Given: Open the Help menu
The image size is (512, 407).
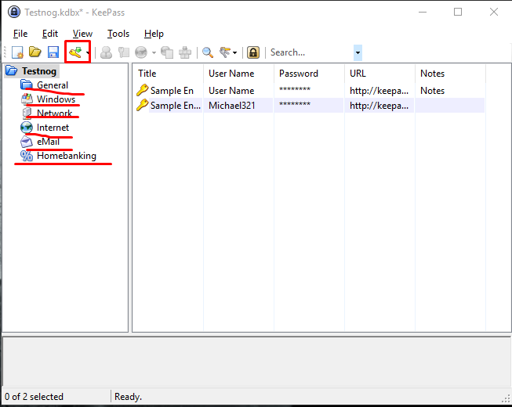Looking at the screenshot, I should coord(154,34).
